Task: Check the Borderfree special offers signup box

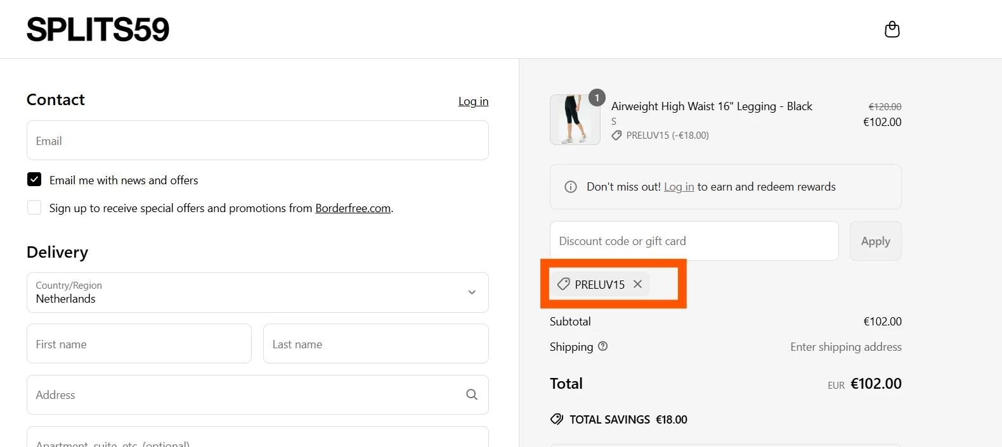Action: 34,208
